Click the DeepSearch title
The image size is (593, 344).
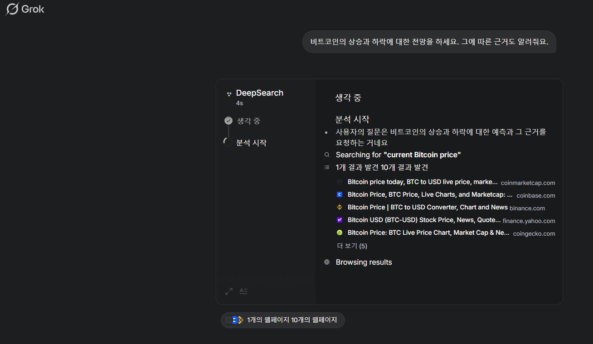pos(260,93)
